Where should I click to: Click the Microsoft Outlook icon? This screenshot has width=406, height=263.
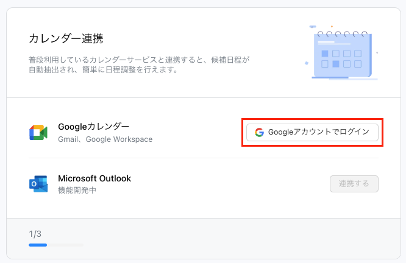click(x=38, y=184)
